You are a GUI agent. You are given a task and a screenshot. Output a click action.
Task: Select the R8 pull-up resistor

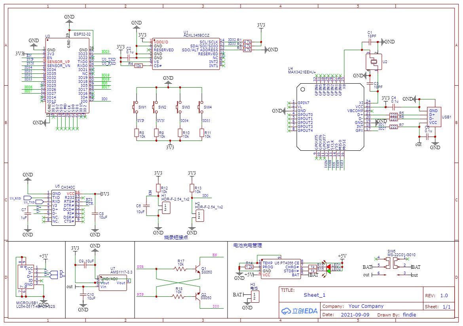click(x=137, y=133)
